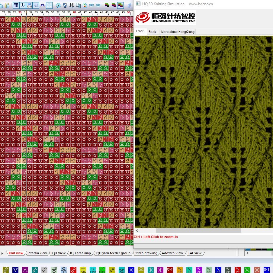Click the colored squares document icon
Image resolution: width=273 pixels, height=273 pixels.
pos(85,5)
